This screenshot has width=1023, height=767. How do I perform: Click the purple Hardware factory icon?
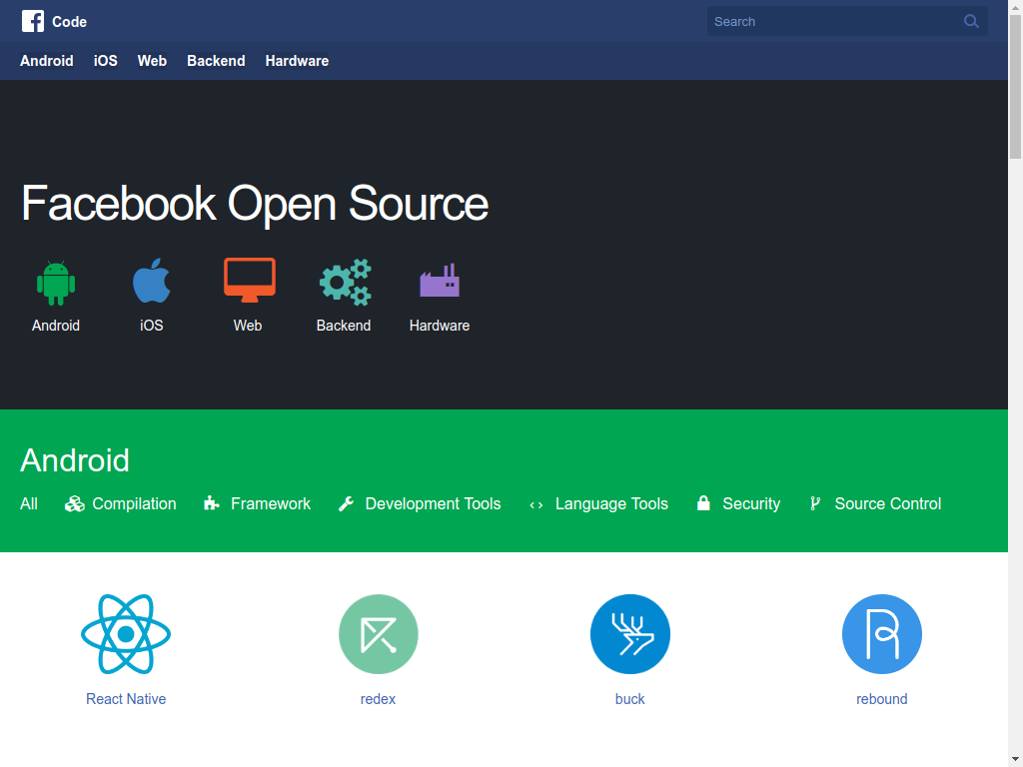pyautogui.click(x=440, y=280)
